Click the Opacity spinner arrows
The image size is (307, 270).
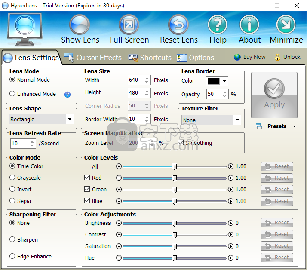click(x=224, y=94)
